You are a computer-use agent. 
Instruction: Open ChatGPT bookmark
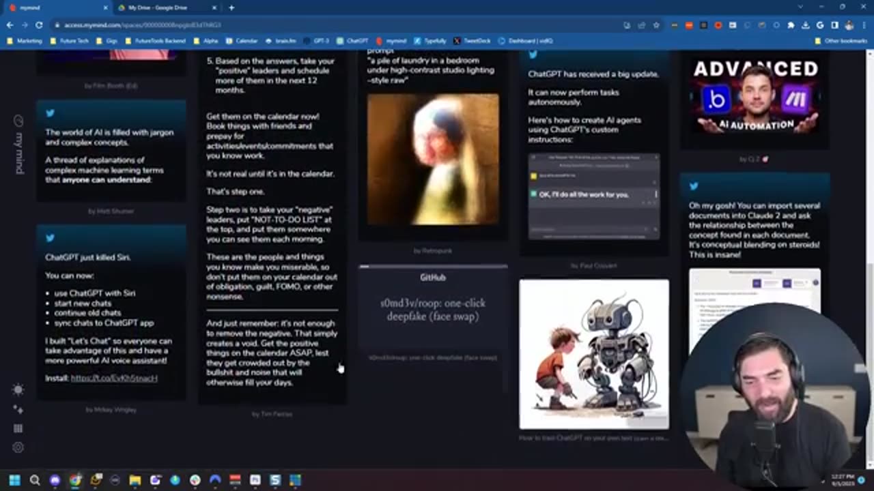coord(352,41)
